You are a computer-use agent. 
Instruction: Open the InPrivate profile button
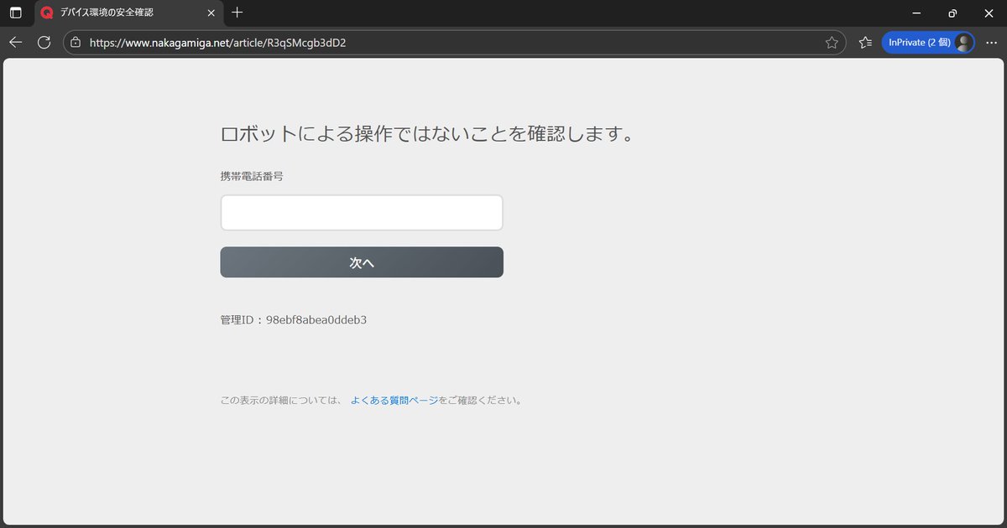tap(928, 42)
